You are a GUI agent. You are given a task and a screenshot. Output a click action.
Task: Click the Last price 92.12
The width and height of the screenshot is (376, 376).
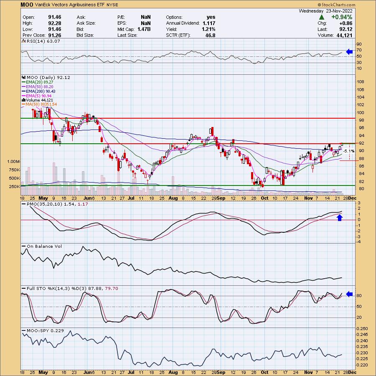point(346,29)
